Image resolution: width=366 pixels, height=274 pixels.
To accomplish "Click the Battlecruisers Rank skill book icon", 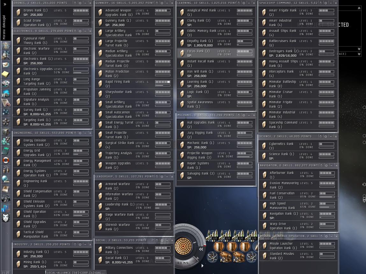I will point(264,43).
